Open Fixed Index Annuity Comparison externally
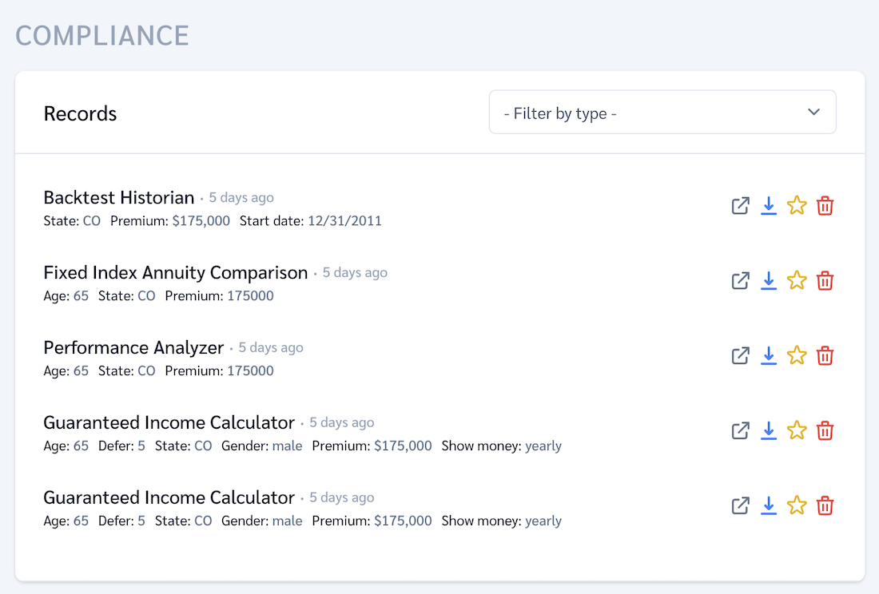Viewport: 879px width, 594px height. 740,280
